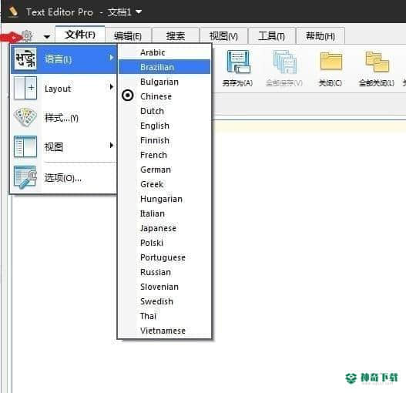The image size is (406, 393).
Task: Click the Save All multiple disks icon
Action: [285, 62]
